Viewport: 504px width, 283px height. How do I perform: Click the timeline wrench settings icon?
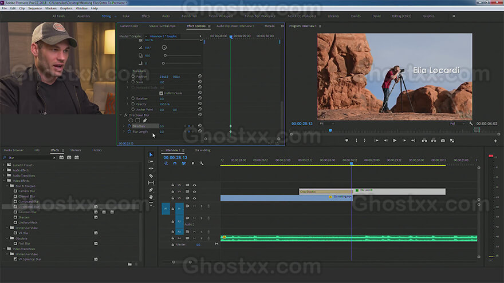click(x=202, y=164)
